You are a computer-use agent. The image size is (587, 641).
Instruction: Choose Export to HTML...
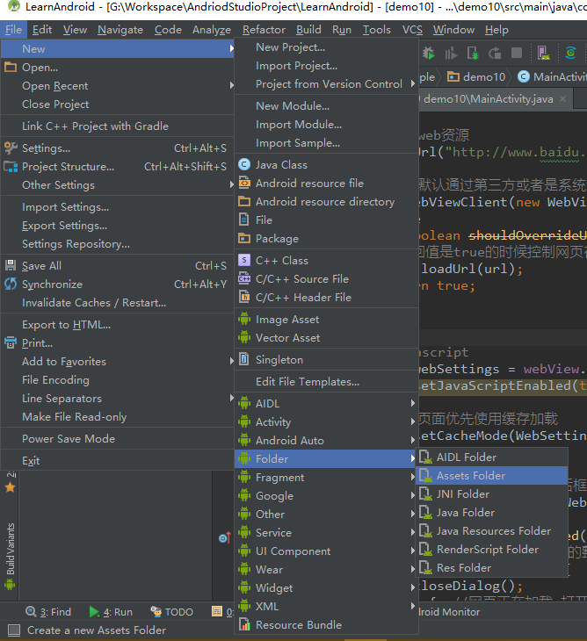click(x=117, y=325)
